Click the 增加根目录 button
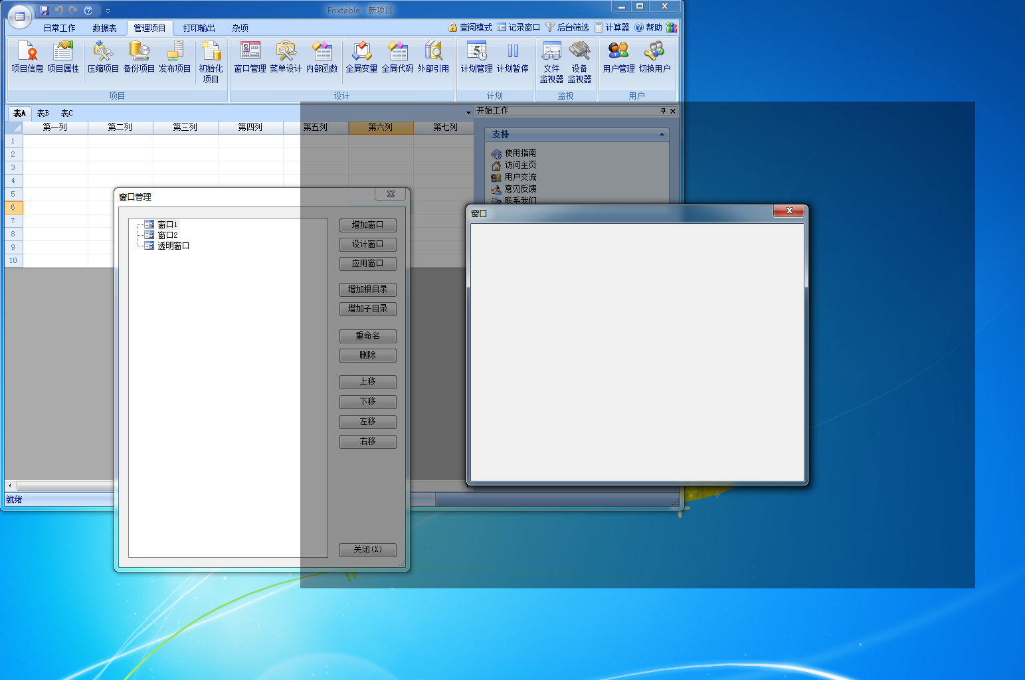1025x680 pixels. 367,290
